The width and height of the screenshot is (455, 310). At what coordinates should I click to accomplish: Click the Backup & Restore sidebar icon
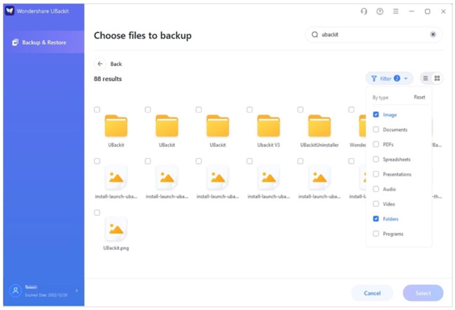(x=15, y=43)
